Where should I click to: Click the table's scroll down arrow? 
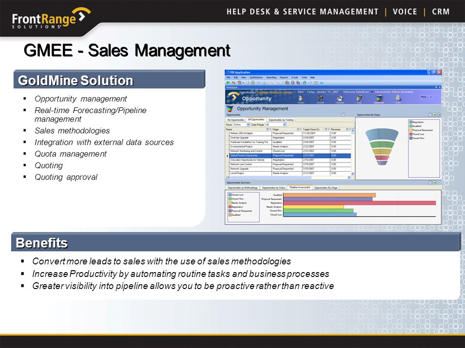[x=353, y=174]
